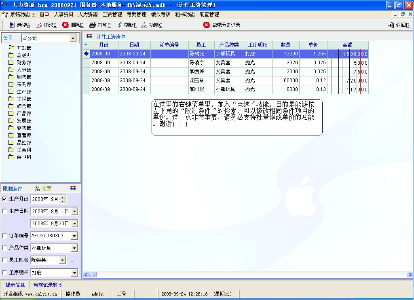Image resolution: width=414 pixels, height=300 pixels.
Task: Click the 修改 (Edit) toolbar icon
Action: [x=39, y=25]
